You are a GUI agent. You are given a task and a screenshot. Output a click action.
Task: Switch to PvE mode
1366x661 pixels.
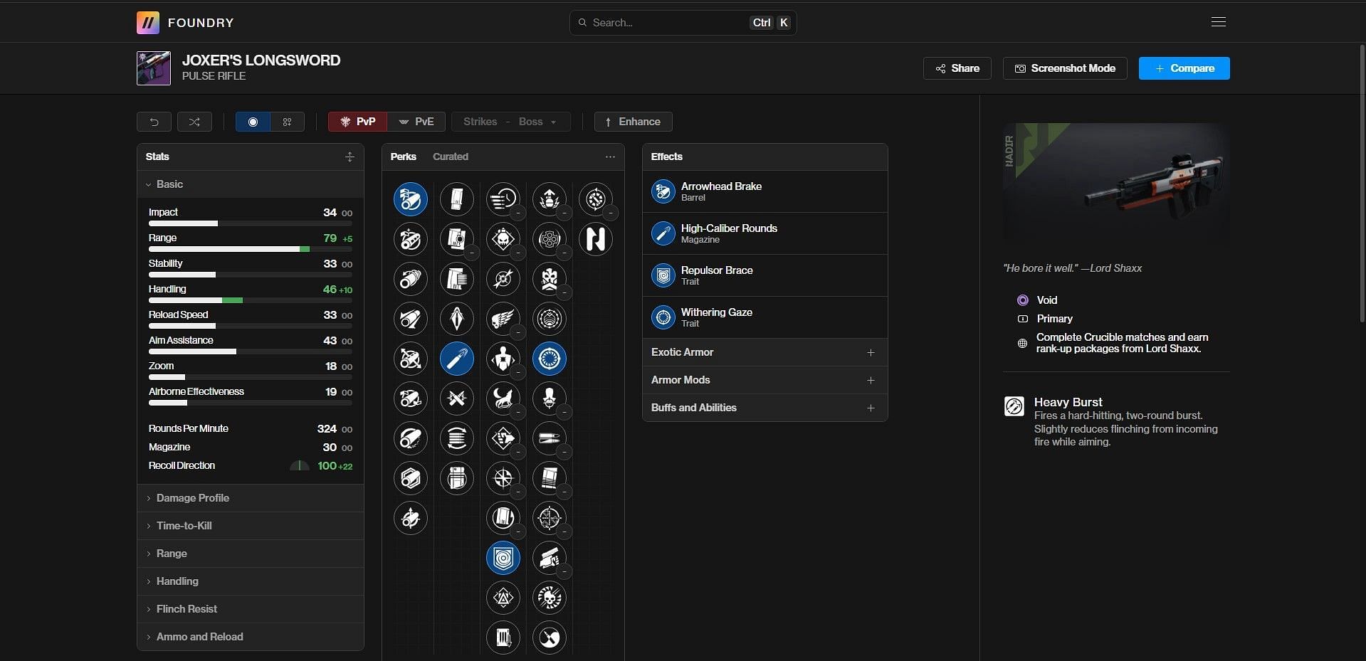tap(416, 122)
